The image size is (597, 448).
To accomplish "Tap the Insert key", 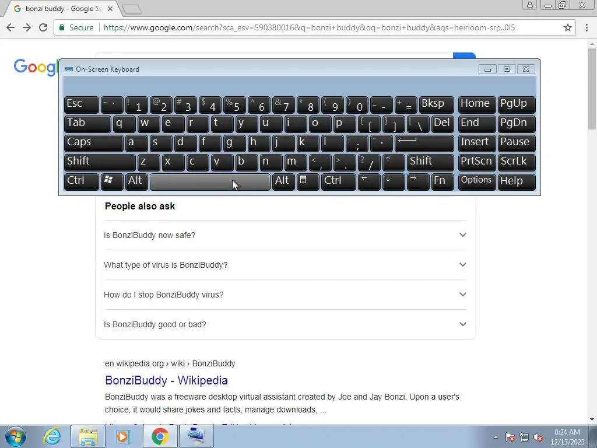I will point(477,143).
